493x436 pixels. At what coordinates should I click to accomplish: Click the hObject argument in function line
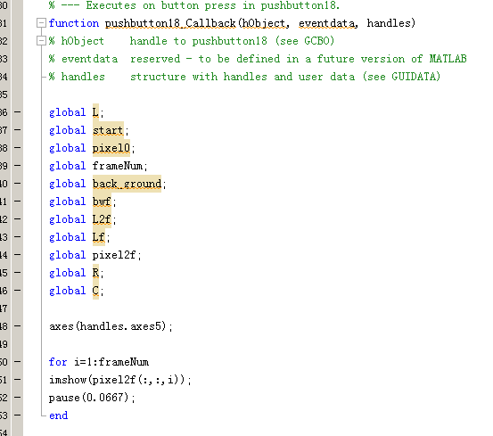(264, 23)
